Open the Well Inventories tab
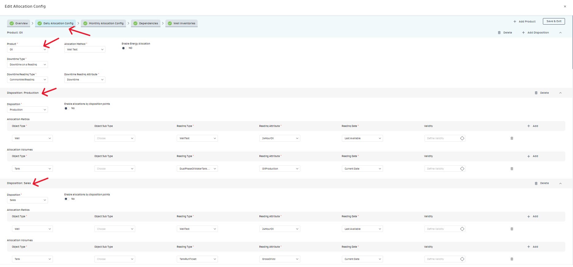This screenshot has height=267, width=573. pos(181,23)
